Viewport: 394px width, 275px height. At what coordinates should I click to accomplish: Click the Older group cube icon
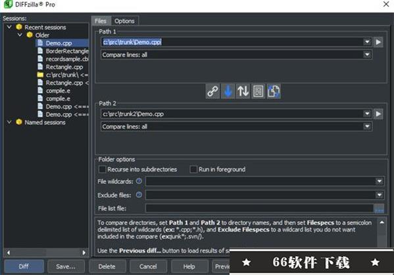pos(30,35)
